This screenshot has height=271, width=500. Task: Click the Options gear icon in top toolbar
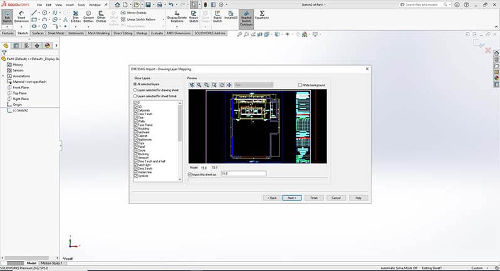(x=221, y=5)
